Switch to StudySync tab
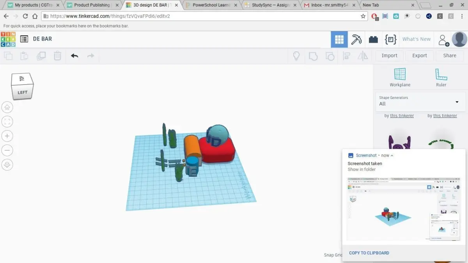 coord(270,5)
